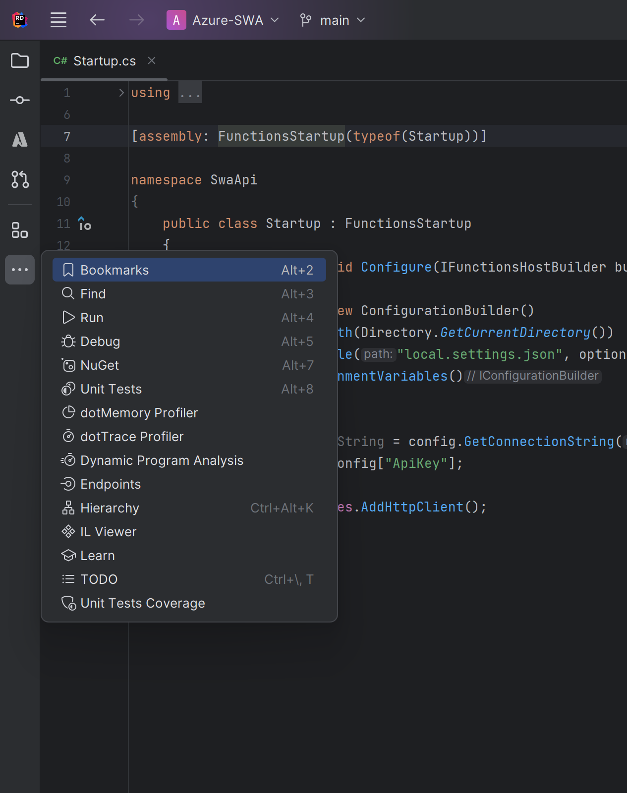Click the Rider RD logo icon
The width and height of the screenshot is (627, 793).
20,20
